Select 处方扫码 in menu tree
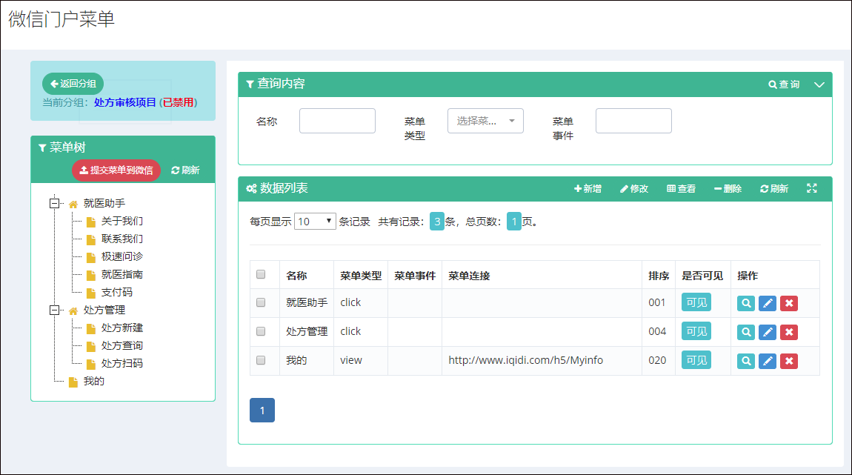The width and height of the screenshot is (852, 475). point(122,364)
